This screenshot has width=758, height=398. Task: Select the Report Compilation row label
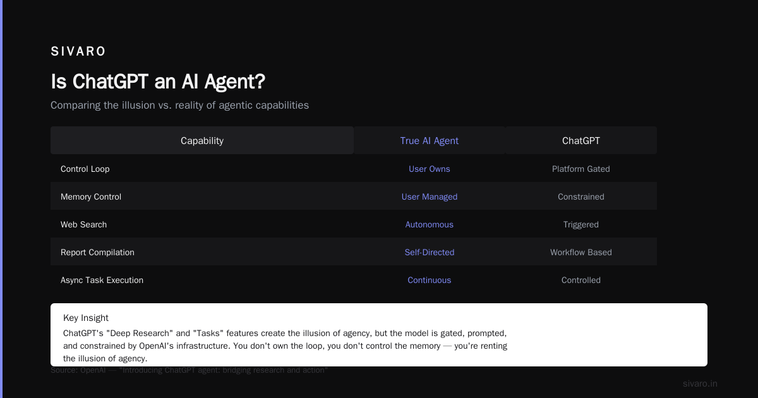(x=97, y=252)
